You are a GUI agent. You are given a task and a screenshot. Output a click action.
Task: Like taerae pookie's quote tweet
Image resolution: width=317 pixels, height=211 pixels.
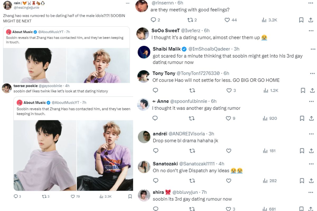pos(73,196)
